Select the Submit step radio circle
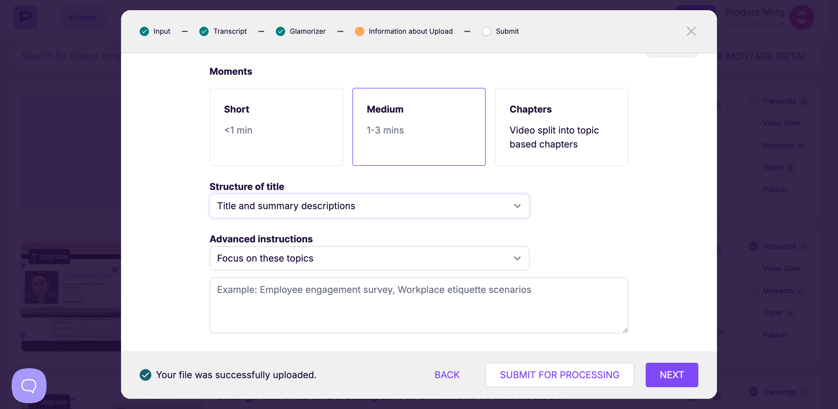Viewport: 838px width, 409px height. coord(486,31)
